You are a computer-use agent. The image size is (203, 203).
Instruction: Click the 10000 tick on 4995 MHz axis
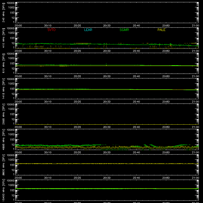click(x=11, y=130)
